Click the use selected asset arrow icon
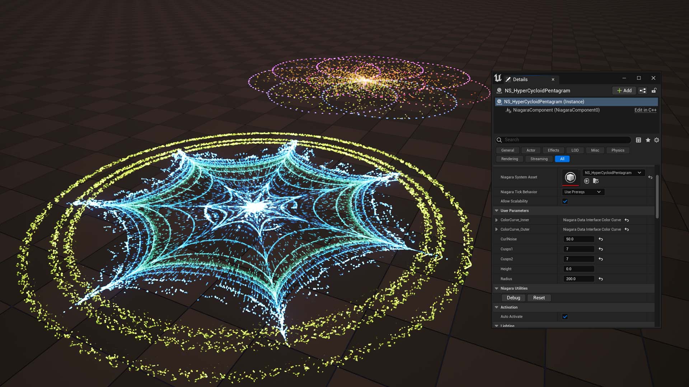 587,181
